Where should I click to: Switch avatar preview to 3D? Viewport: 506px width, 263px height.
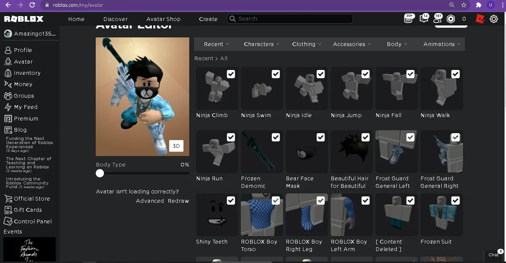(176, 146)
